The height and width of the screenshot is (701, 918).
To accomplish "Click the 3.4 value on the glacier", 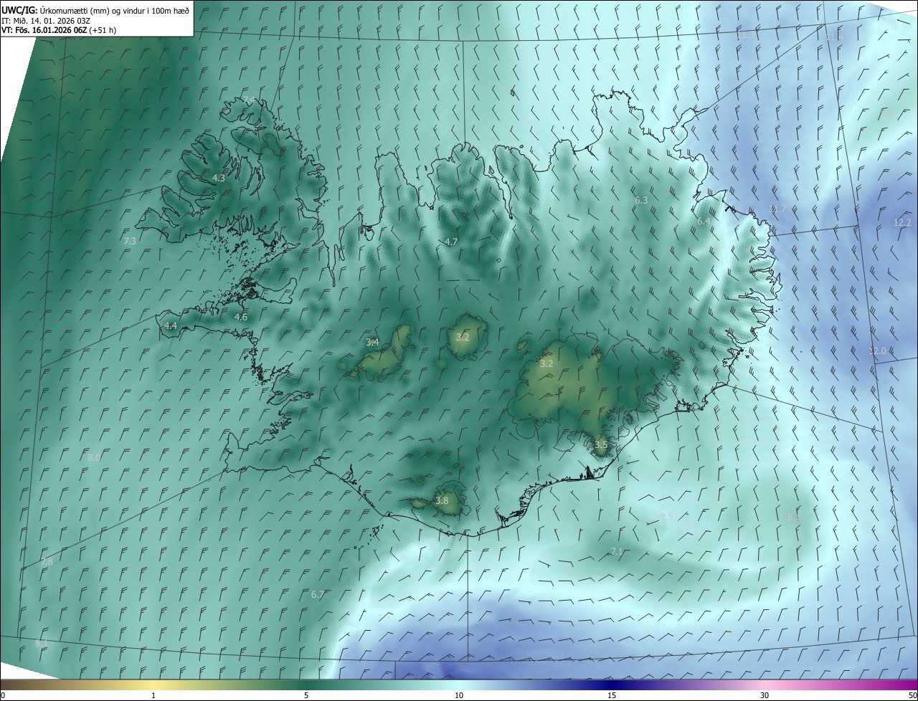I will (372, 343).
